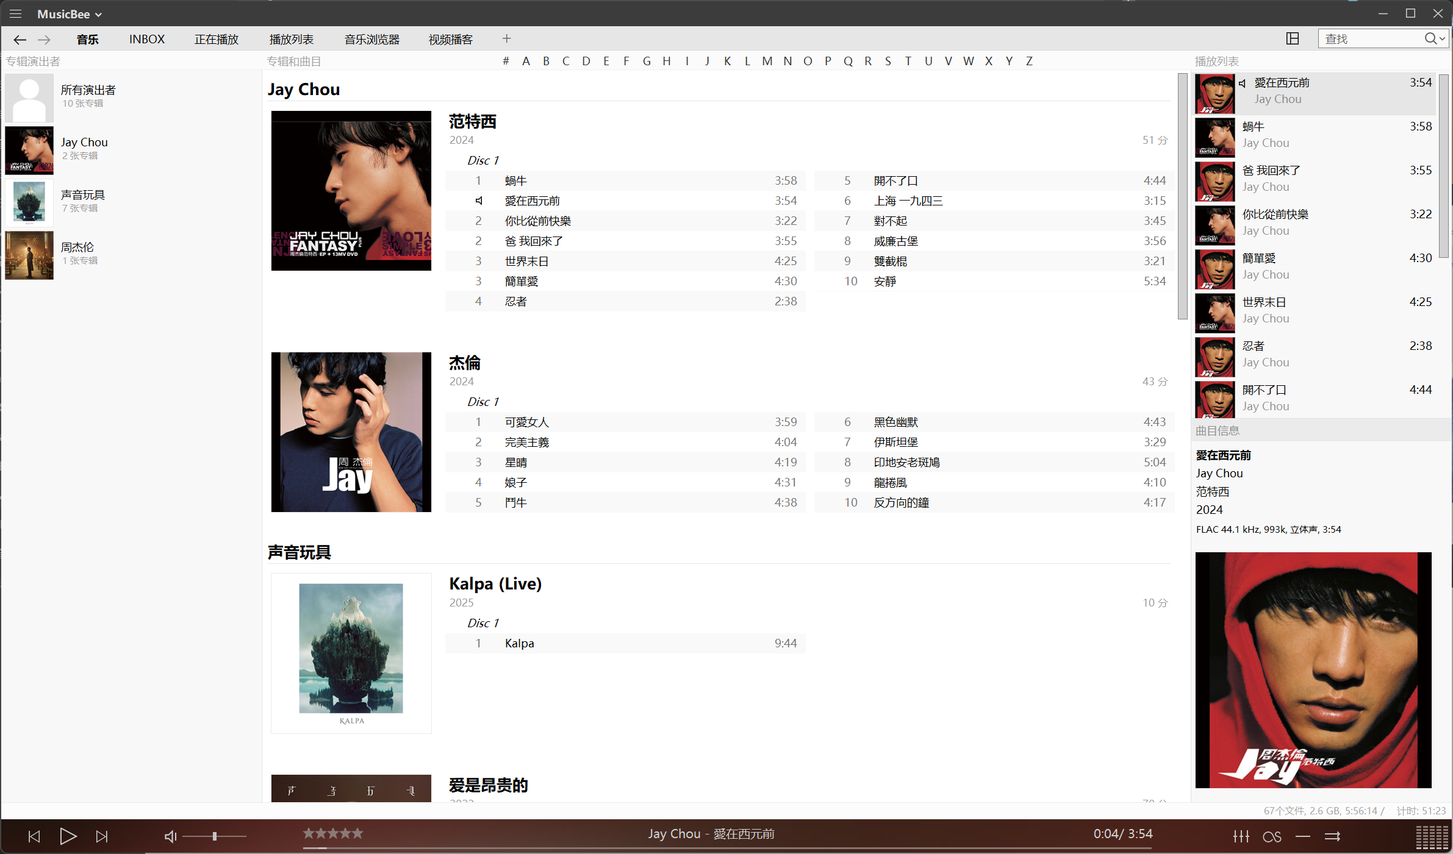Skip to the next track
This screenshot has height=854, width=1453.
pos(102,836)
